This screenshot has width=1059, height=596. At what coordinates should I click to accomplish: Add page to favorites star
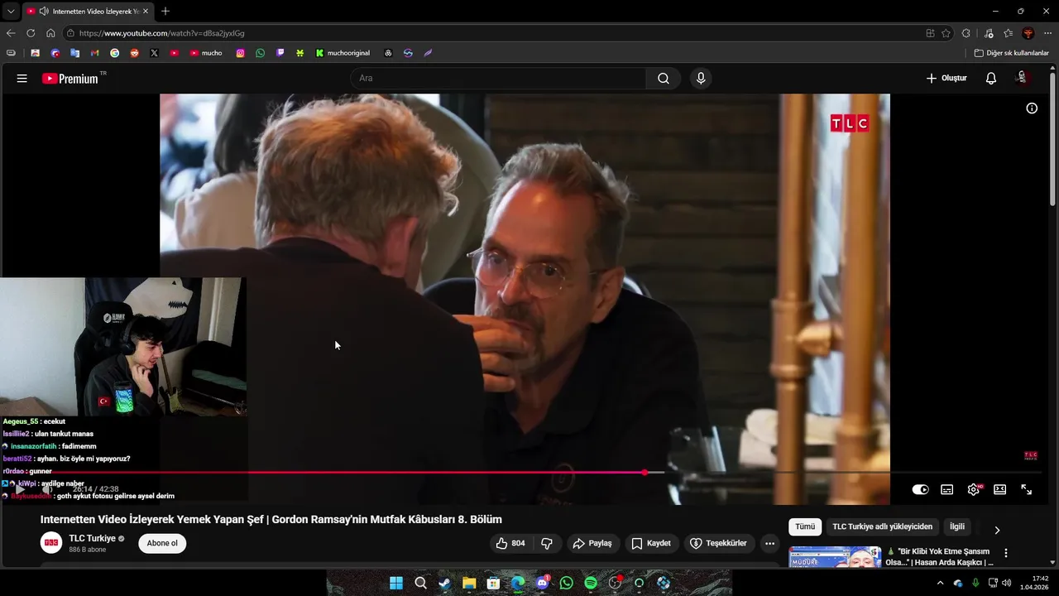point(946,33)
